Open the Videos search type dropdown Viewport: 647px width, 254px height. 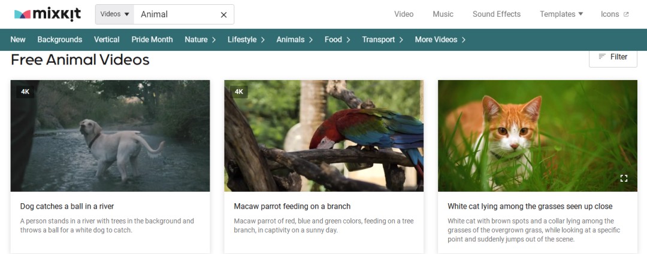114,14
